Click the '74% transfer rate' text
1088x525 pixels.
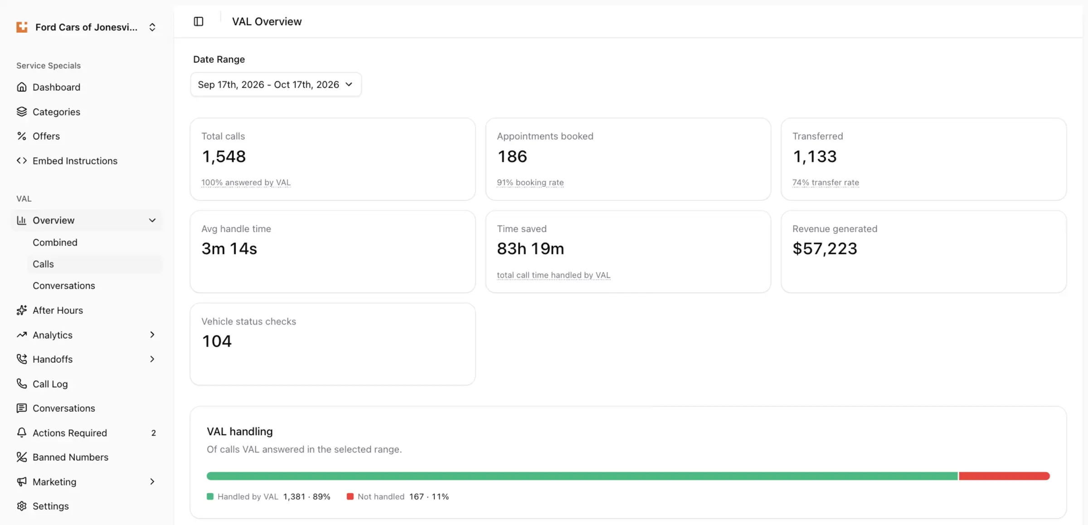826,182
